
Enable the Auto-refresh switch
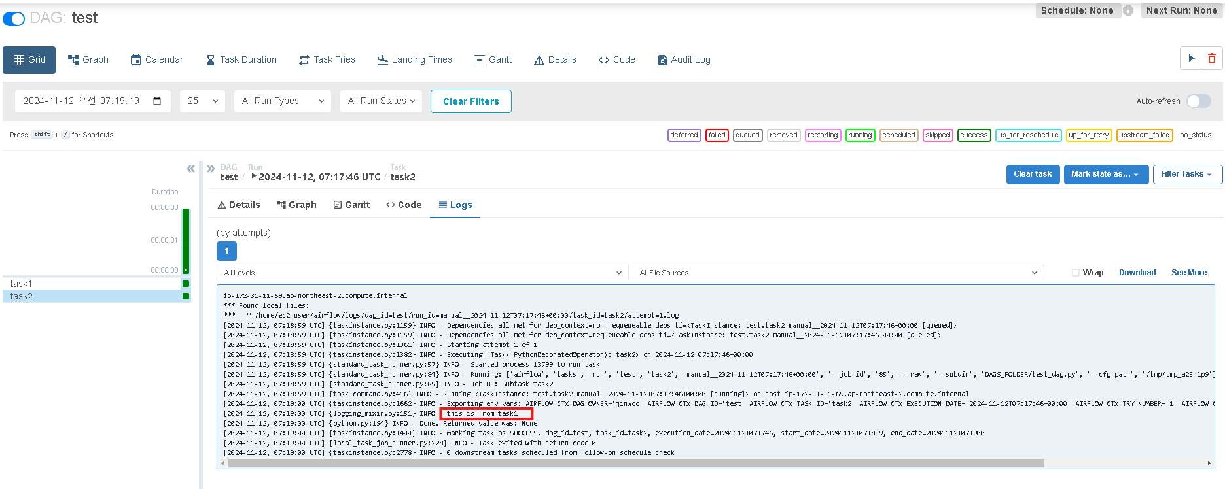click(1199, 101)
